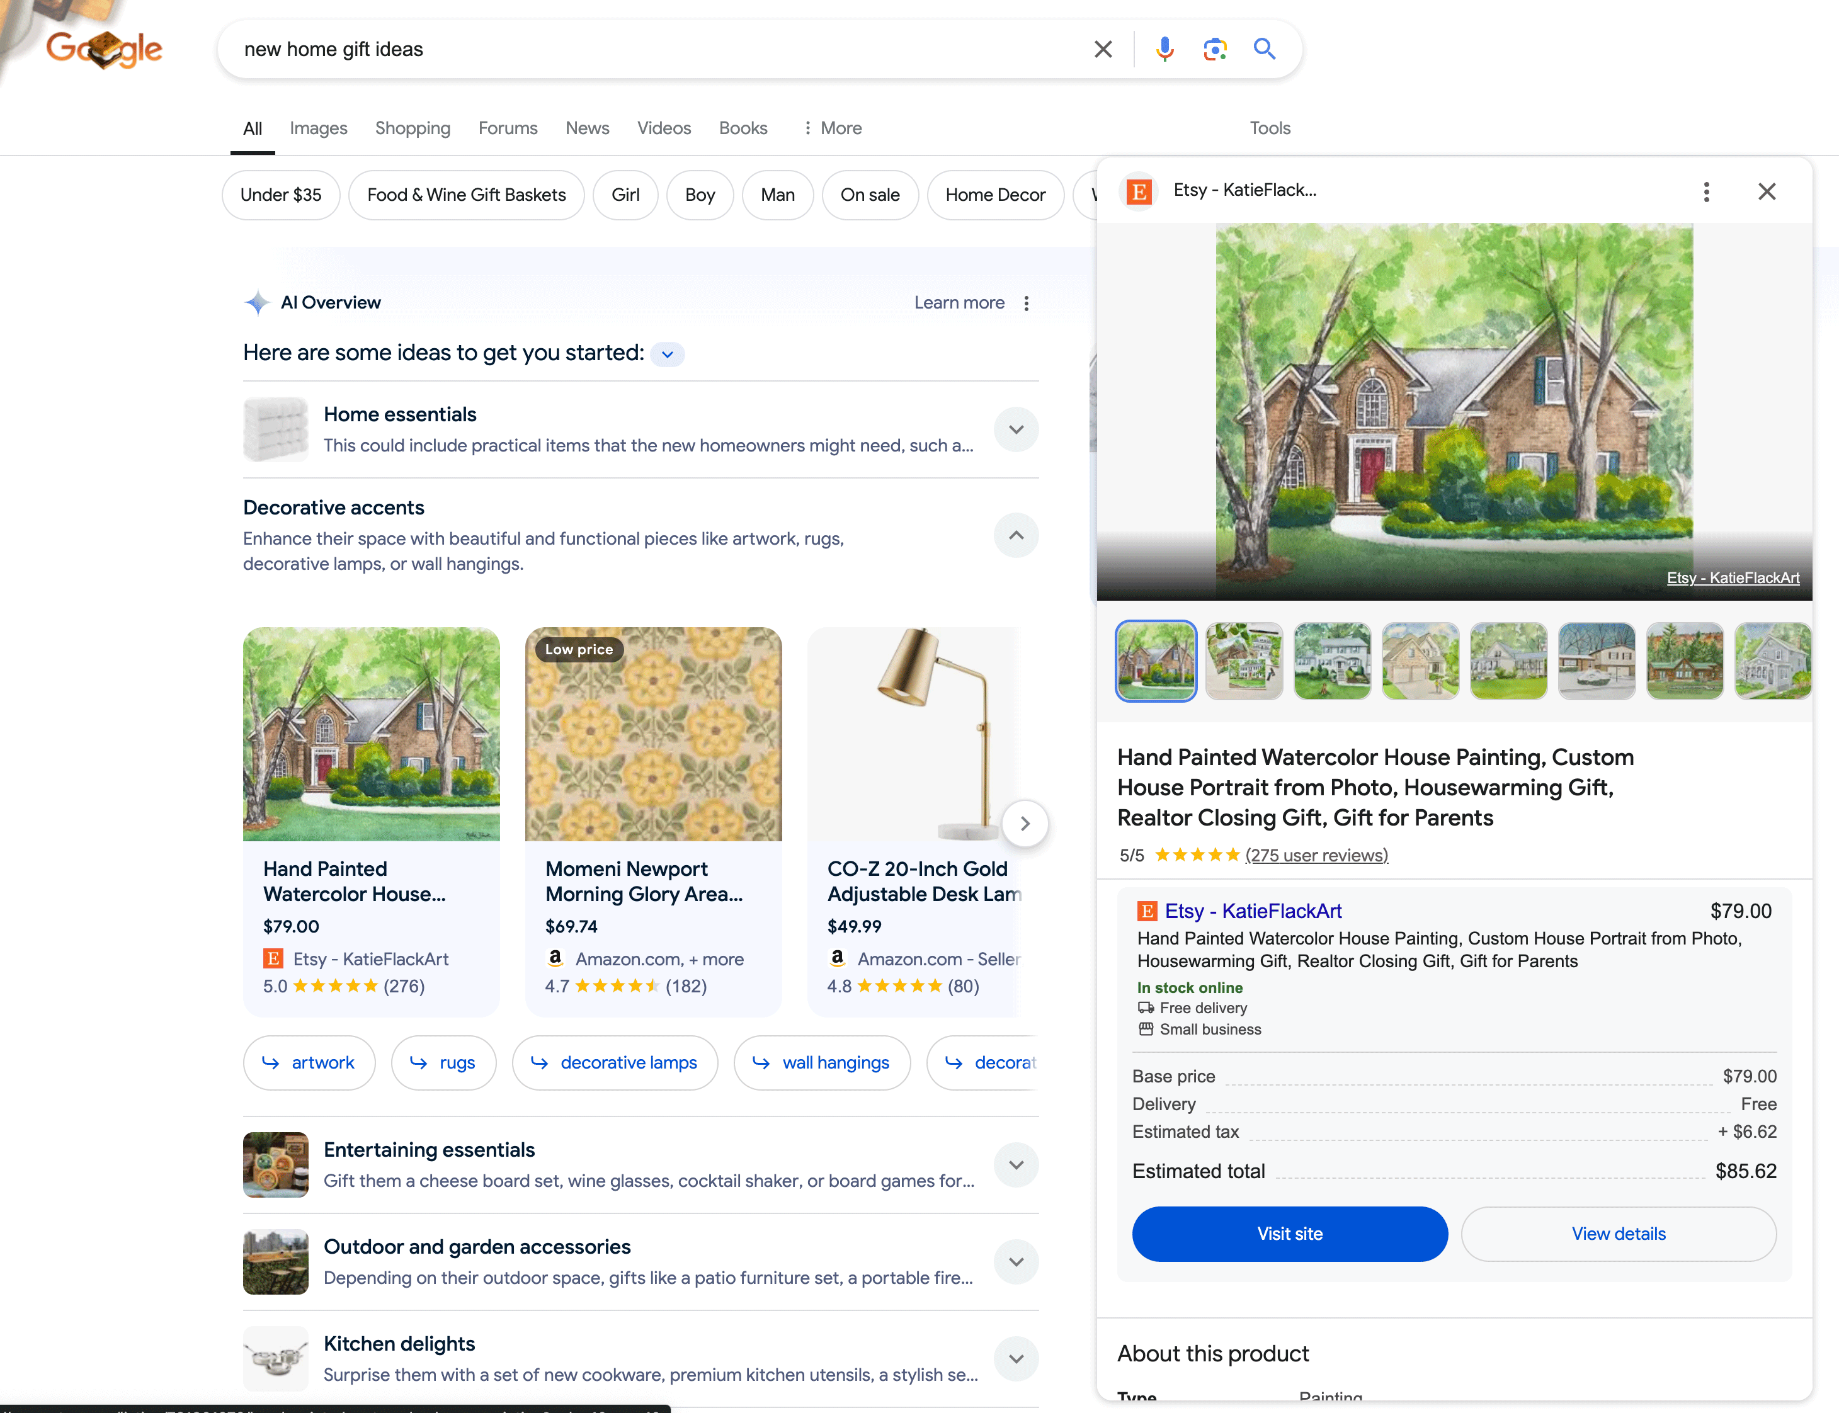
Task: Click the next arrow on the product carousel
Action: click(x=1025, y=824)
